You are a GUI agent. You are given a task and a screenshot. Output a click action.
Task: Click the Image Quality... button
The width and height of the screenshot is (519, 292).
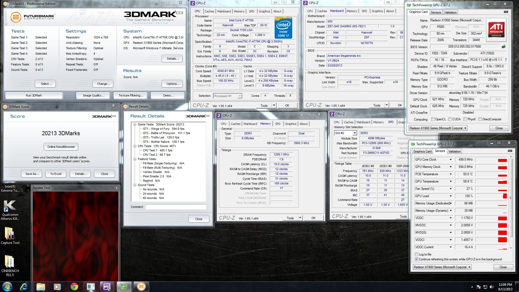pos(94,95)
